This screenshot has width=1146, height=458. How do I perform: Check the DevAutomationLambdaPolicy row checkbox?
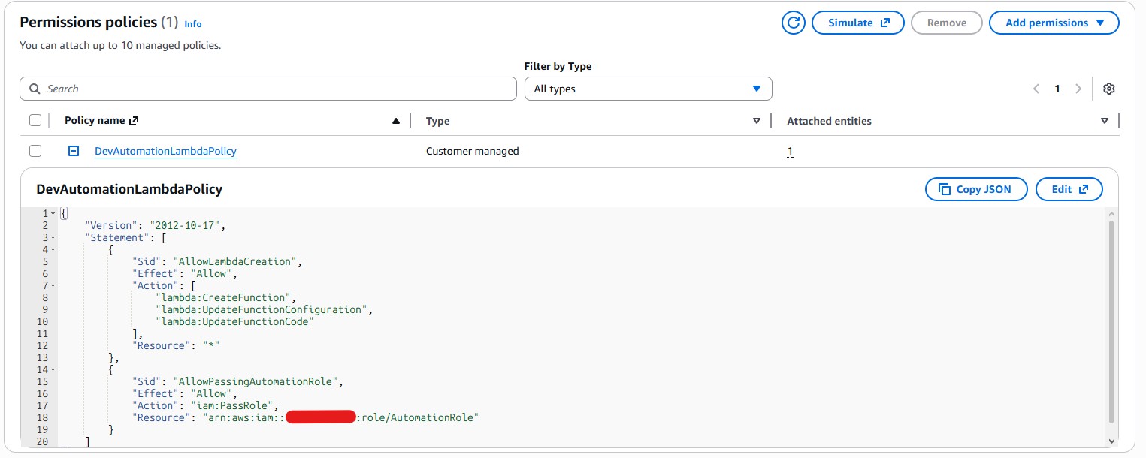click(x=35, y=151)
